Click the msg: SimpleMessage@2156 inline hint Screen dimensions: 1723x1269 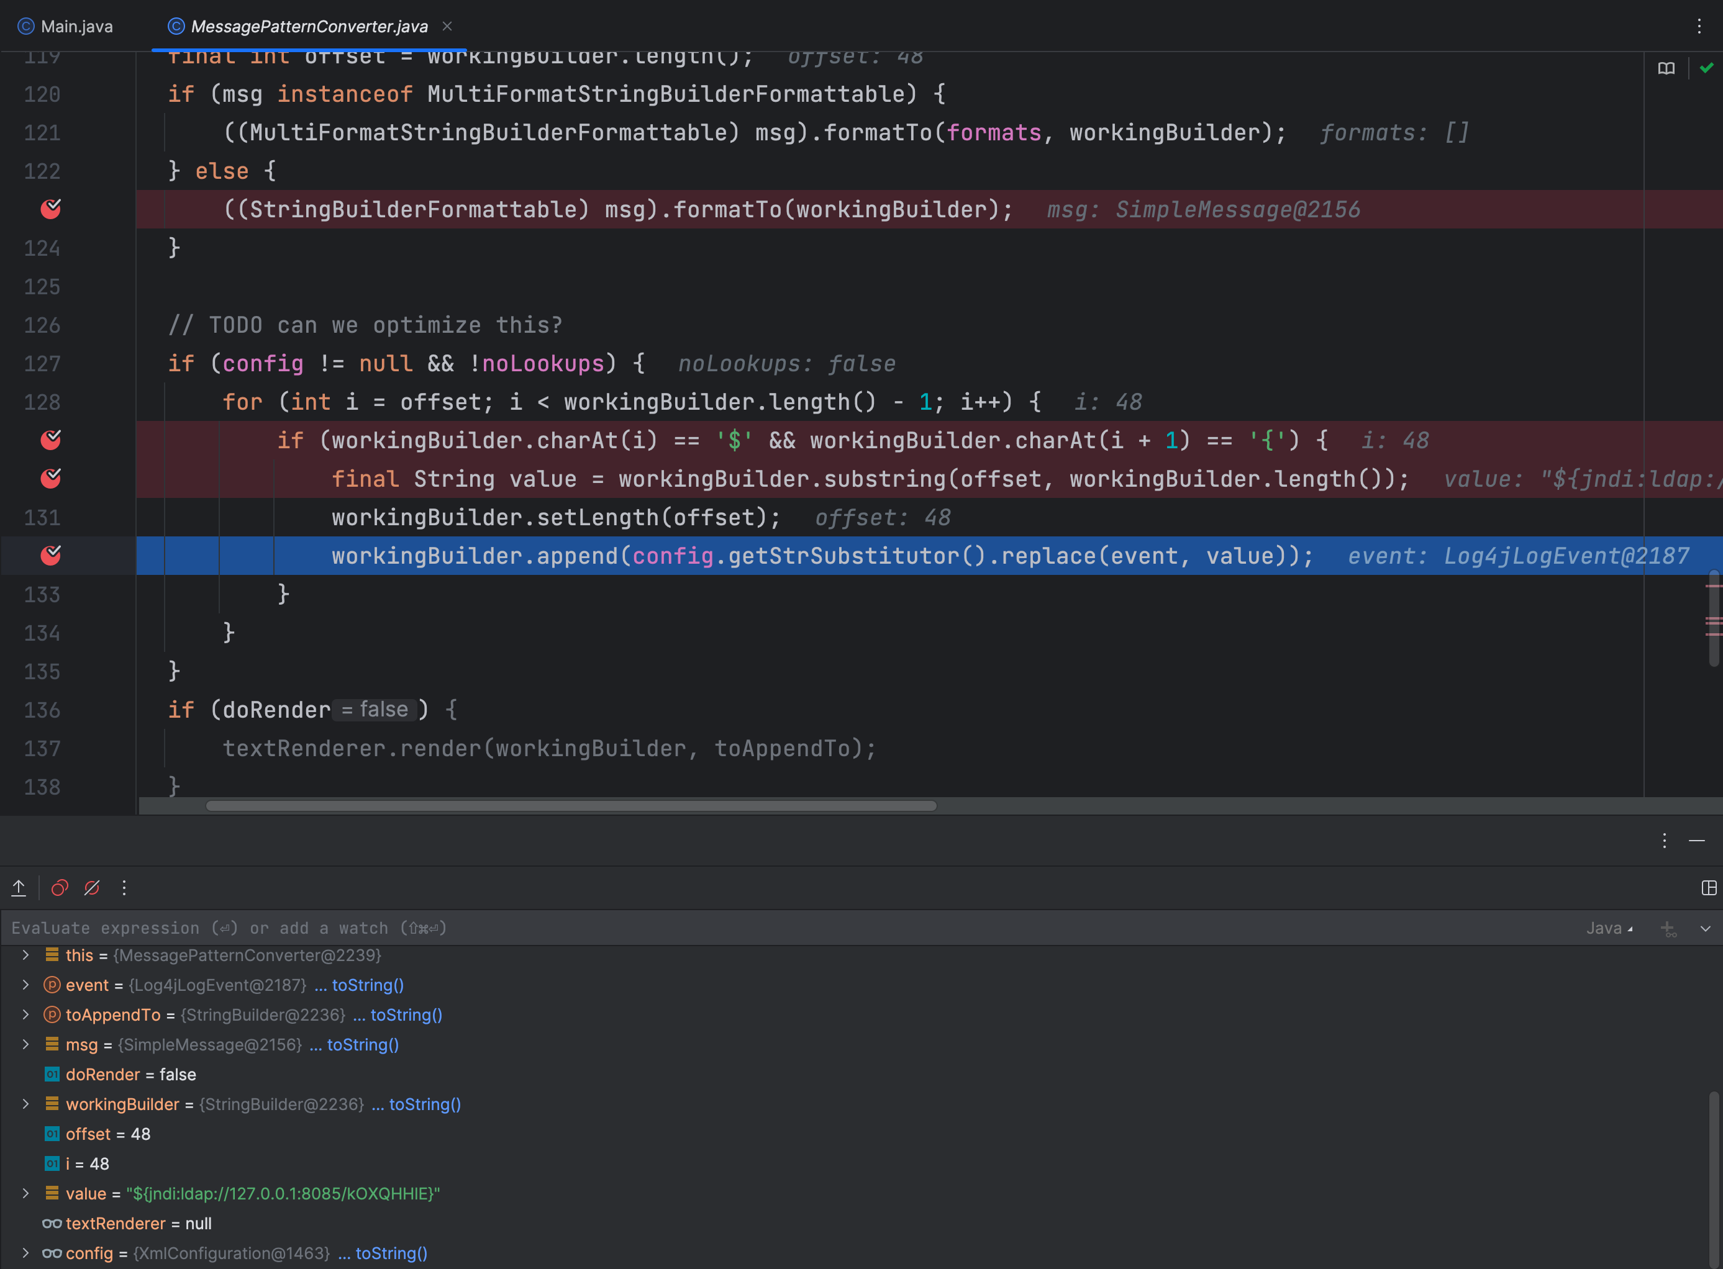click(1204, 209)
